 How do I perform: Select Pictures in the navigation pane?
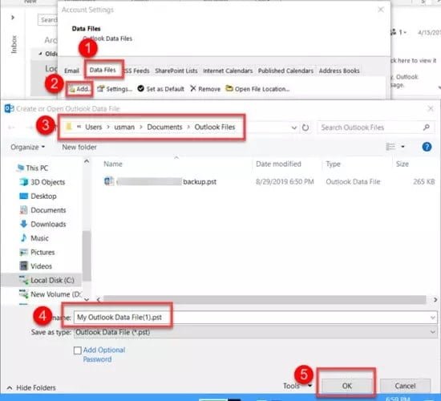tap(37, 253)
